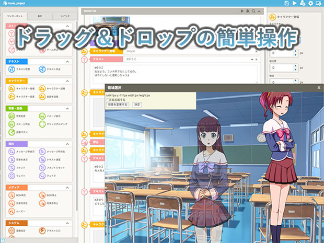Screen dimensions: 324x243
Task: Collapse the キャラクター component section
Action: point(67,81)
